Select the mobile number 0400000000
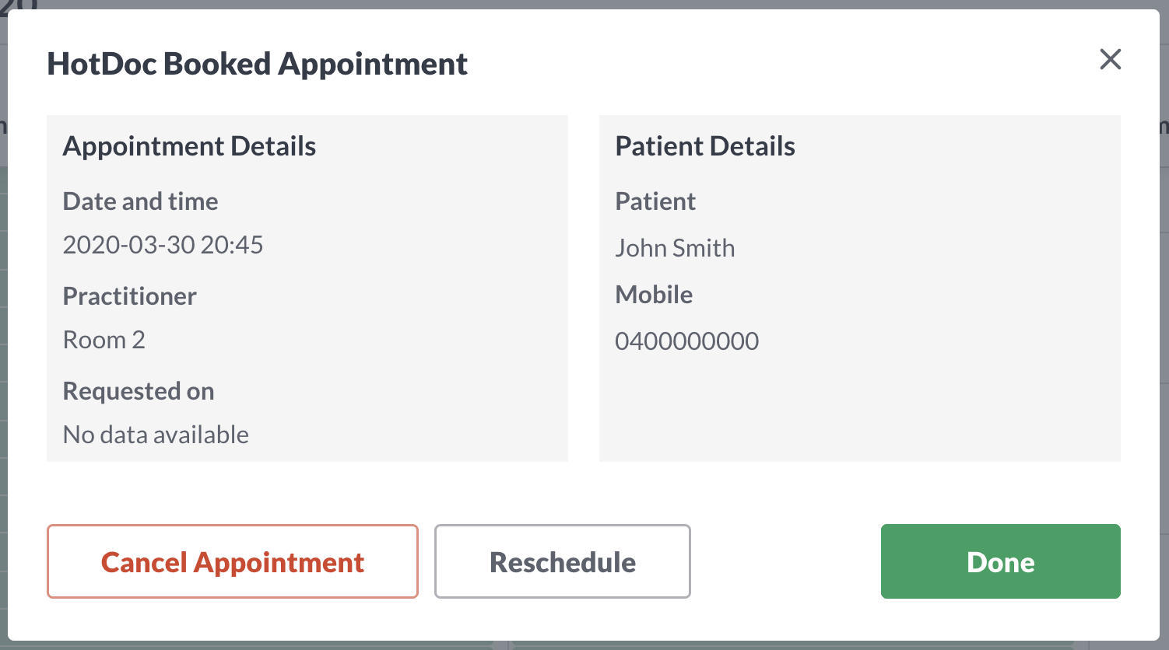This screenshot has width=1169, height=650. click(x=687, y=341)
